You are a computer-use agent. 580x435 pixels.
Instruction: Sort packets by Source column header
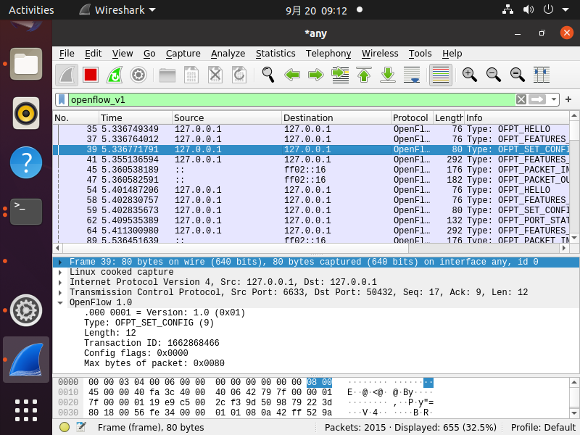(226, 118)
